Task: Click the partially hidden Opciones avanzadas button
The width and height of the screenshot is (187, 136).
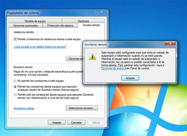Action: click(75, 59)
